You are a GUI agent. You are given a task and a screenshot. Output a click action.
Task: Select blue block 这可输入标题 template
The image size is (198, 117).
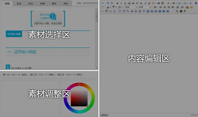[14, 34]
